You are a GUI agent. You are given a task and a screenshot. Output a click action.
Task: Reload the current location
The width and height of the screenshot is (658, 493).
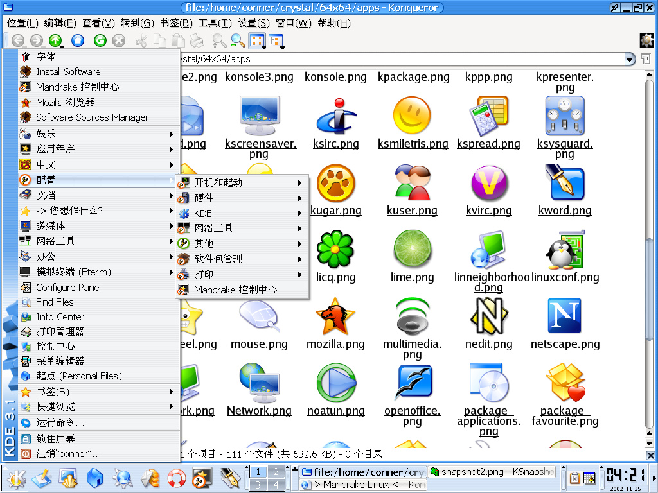(x=100, y=40)
